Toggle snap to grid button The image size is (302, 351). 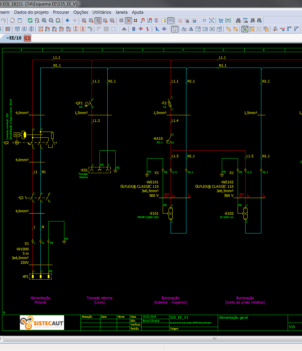[128, 20]
